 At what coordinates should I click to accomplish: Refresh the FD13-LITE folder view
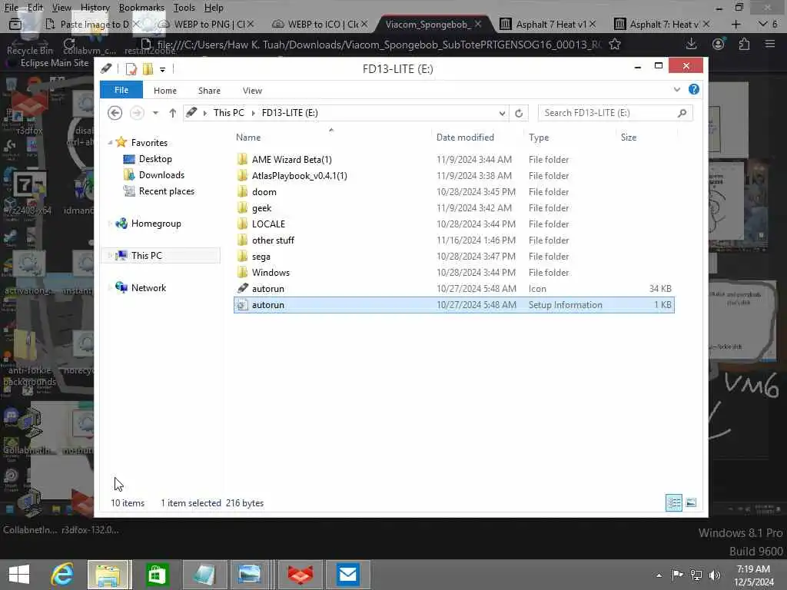[x=519, y=113]
